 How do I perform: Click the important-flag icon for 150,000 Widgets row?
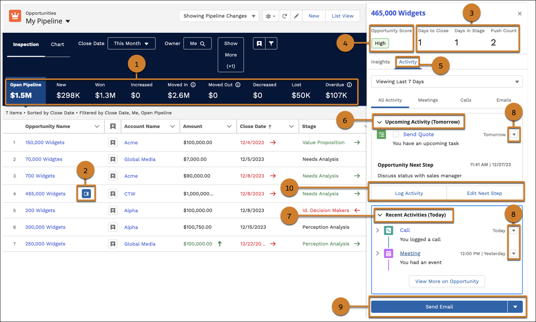113,143
